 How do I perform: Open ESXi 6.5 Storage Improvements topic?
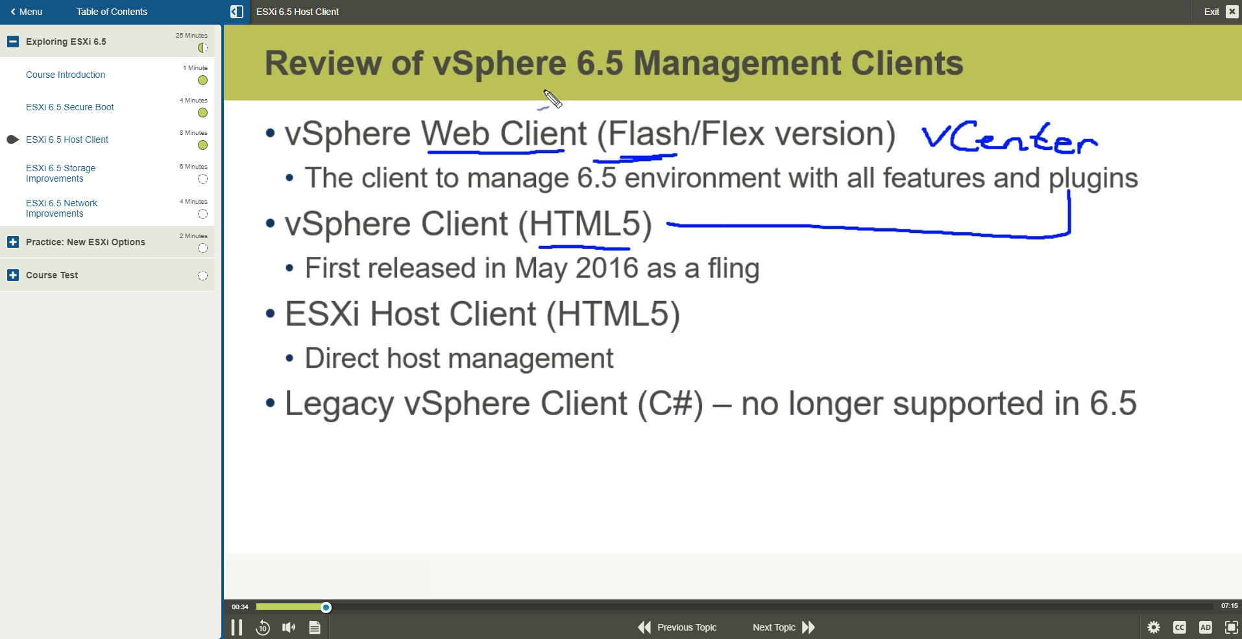click(60, 173)
